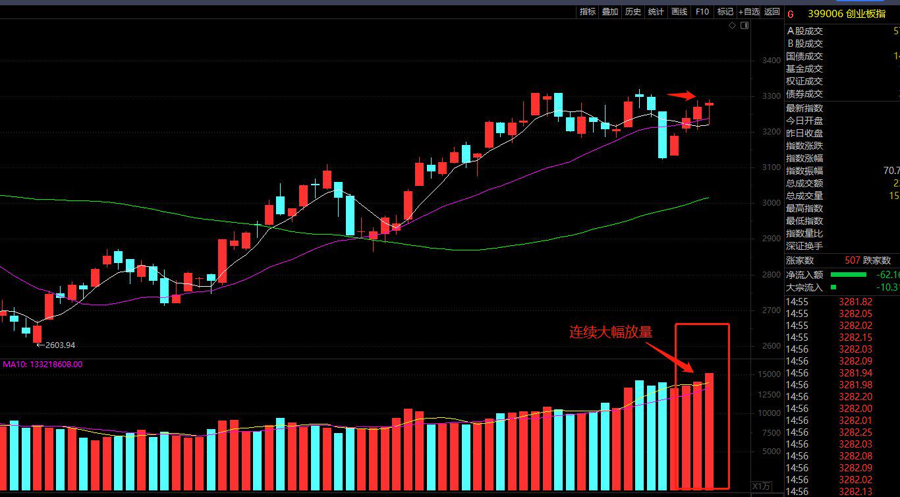900x497 pixels.
Task: Click the 指数量比 label
Action: (804, 233)
